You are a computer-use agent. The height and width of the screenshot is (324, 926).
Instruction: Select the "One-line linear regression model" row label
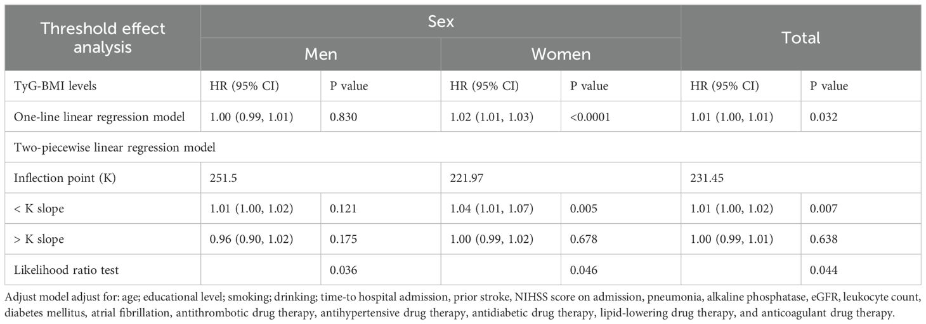[x=90, y=116]
